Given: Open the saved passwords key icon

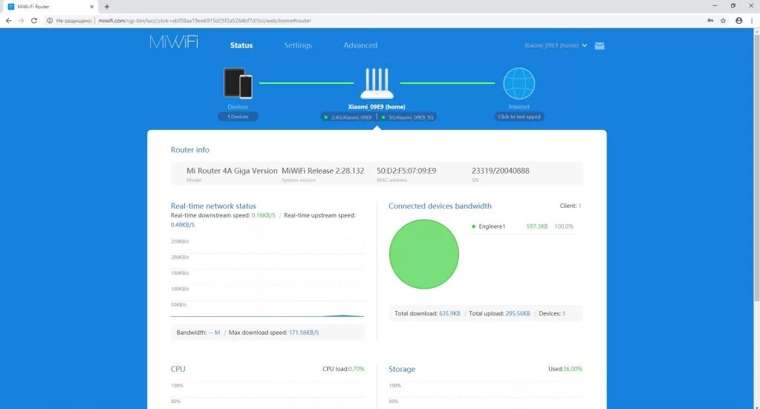Looking at the screenshot, I should click(710, 20).
